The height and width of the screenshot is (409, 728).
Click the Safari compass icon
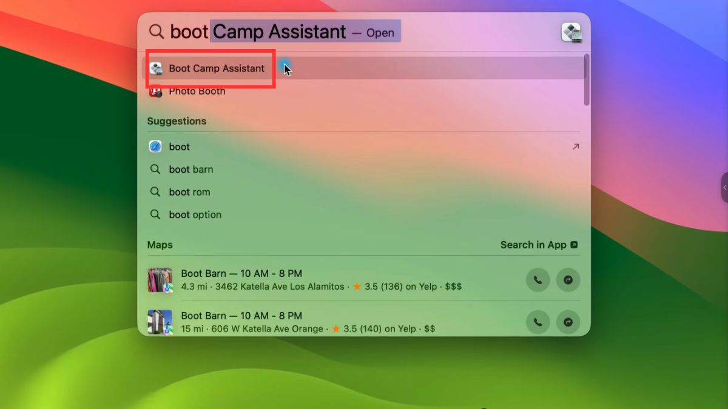tap(155, 147)
